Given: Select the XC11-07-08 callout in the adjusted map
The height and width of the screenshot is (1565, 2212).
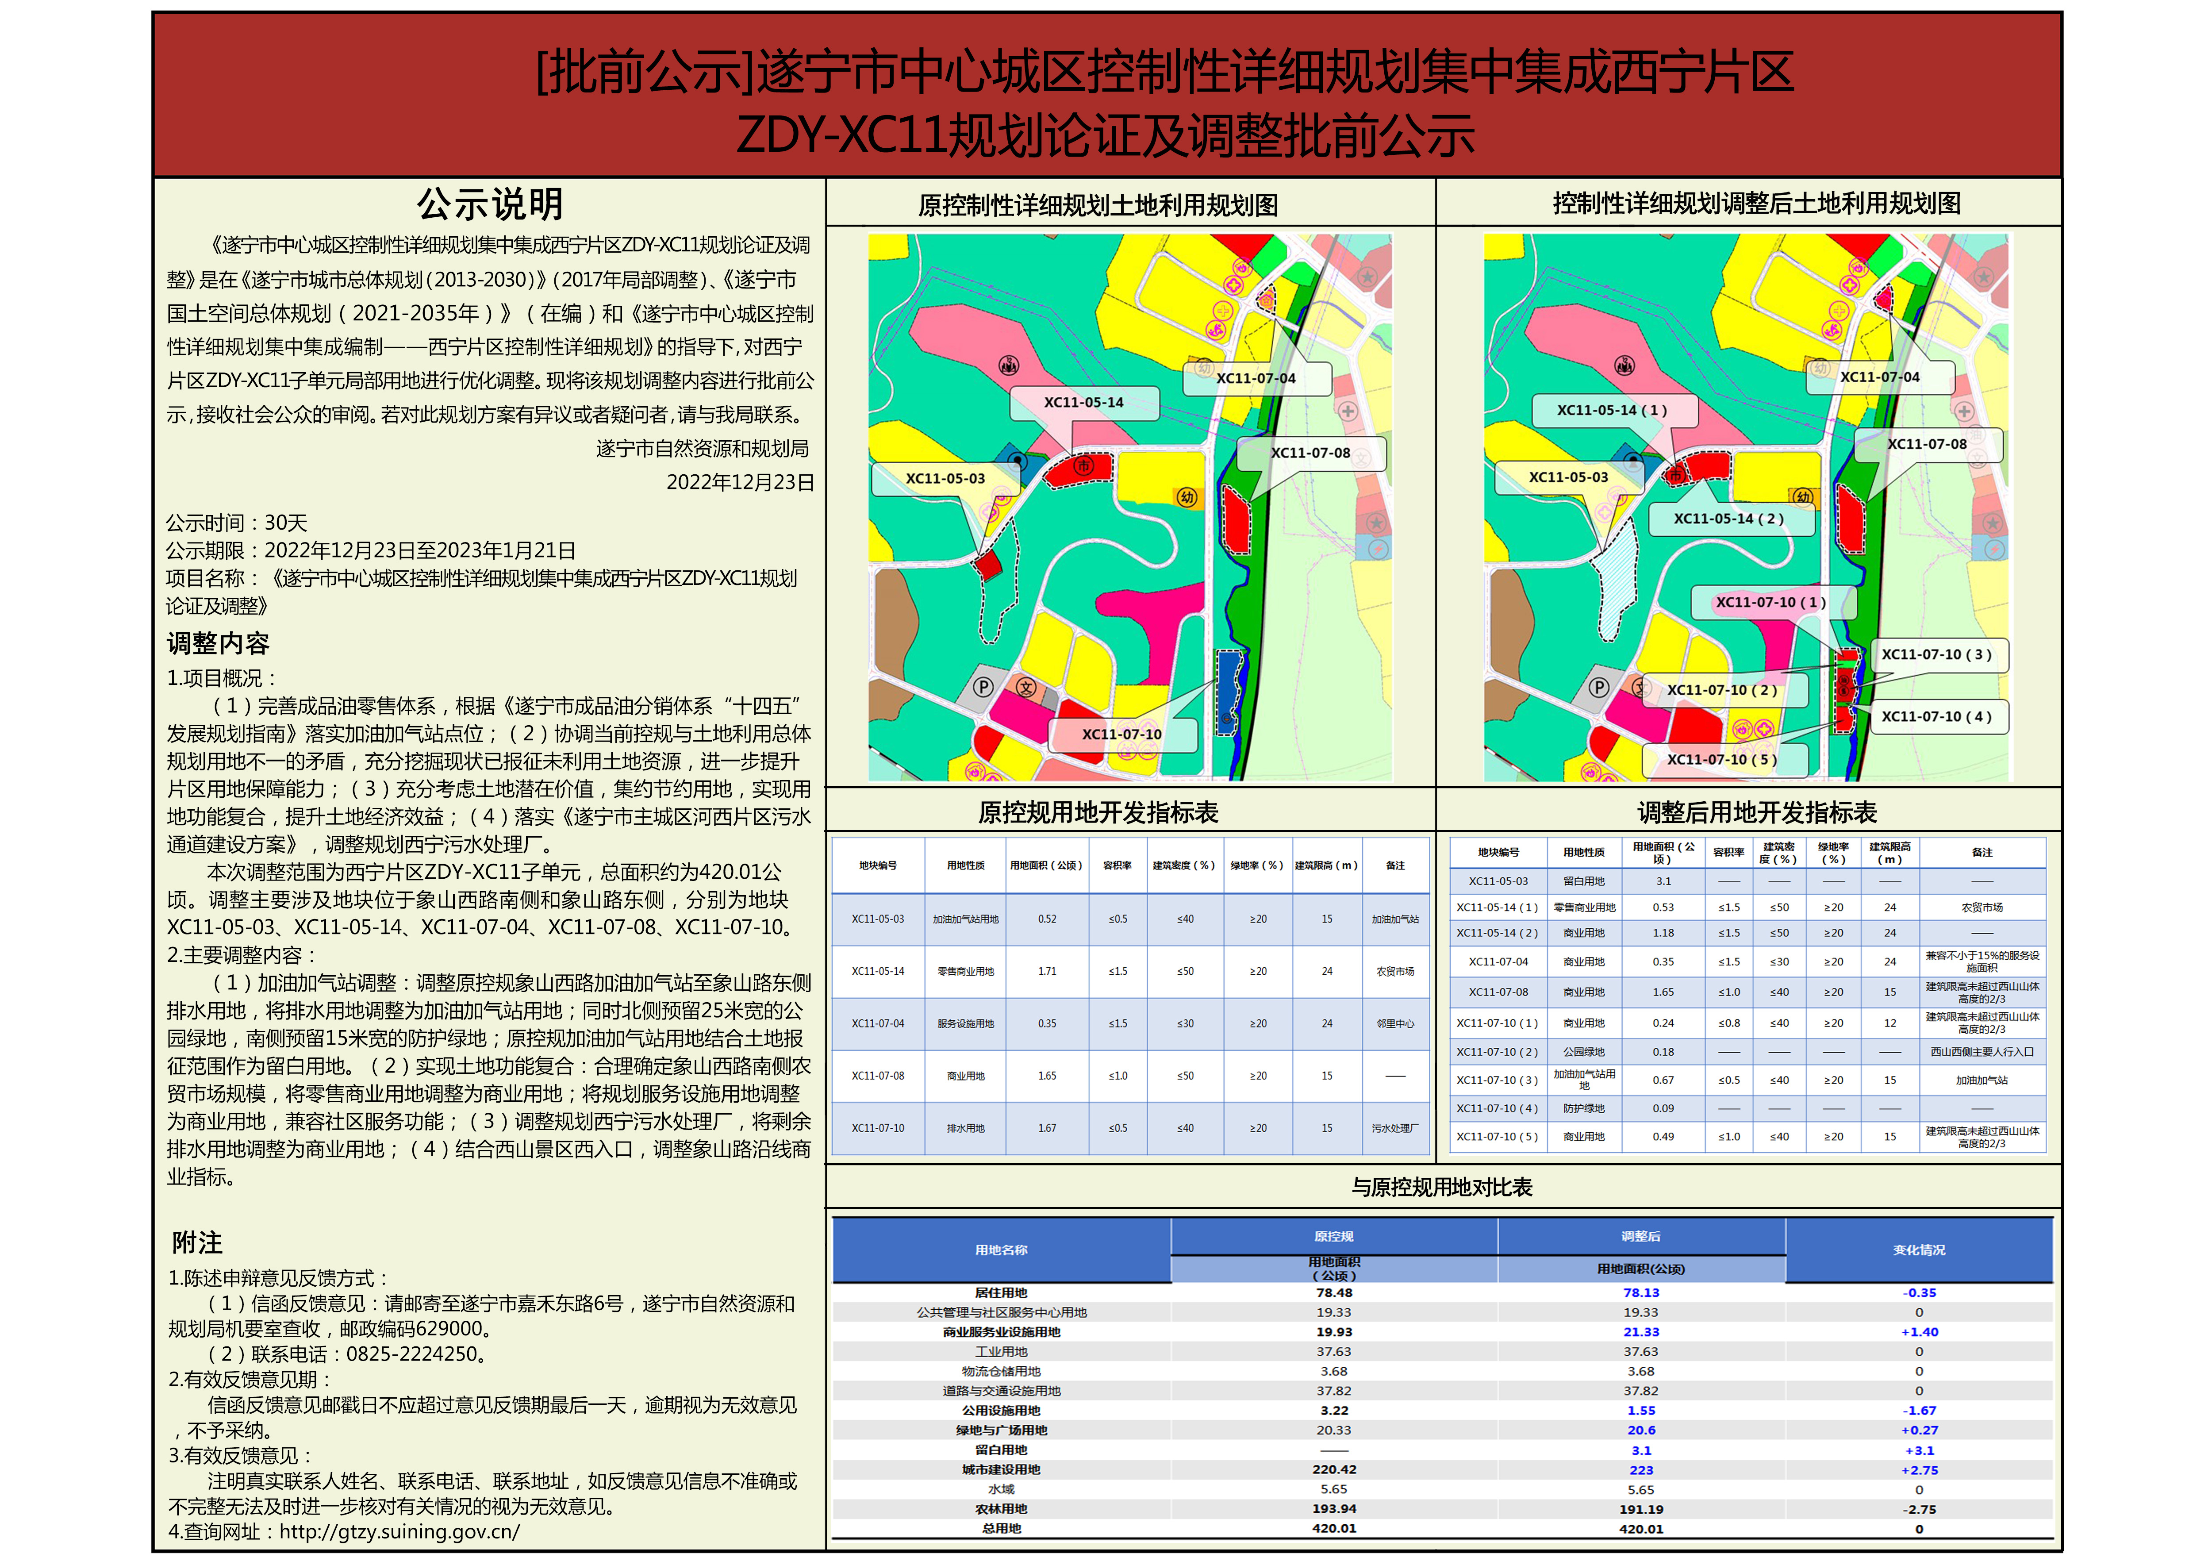Looking at the screenshot, I should pos(1927,444).
